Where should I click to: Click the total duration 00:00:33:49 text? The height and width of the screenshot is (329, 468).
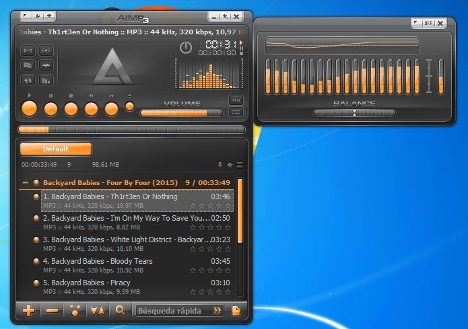39,165
